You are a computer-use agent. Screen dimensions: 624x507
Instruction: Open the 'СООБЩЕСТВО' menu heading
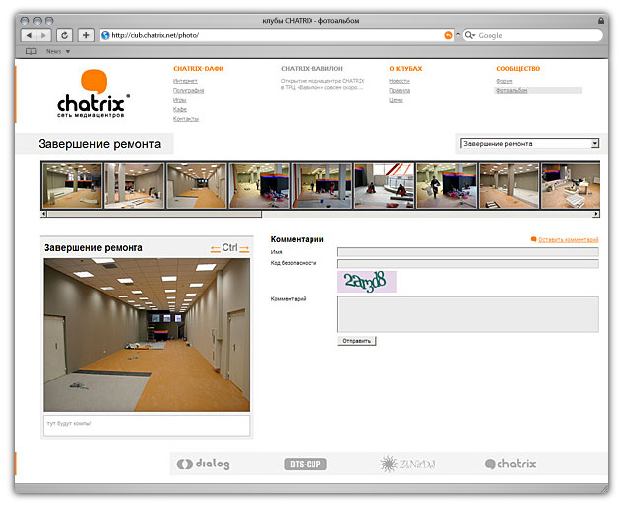click(x=518, y=69)
